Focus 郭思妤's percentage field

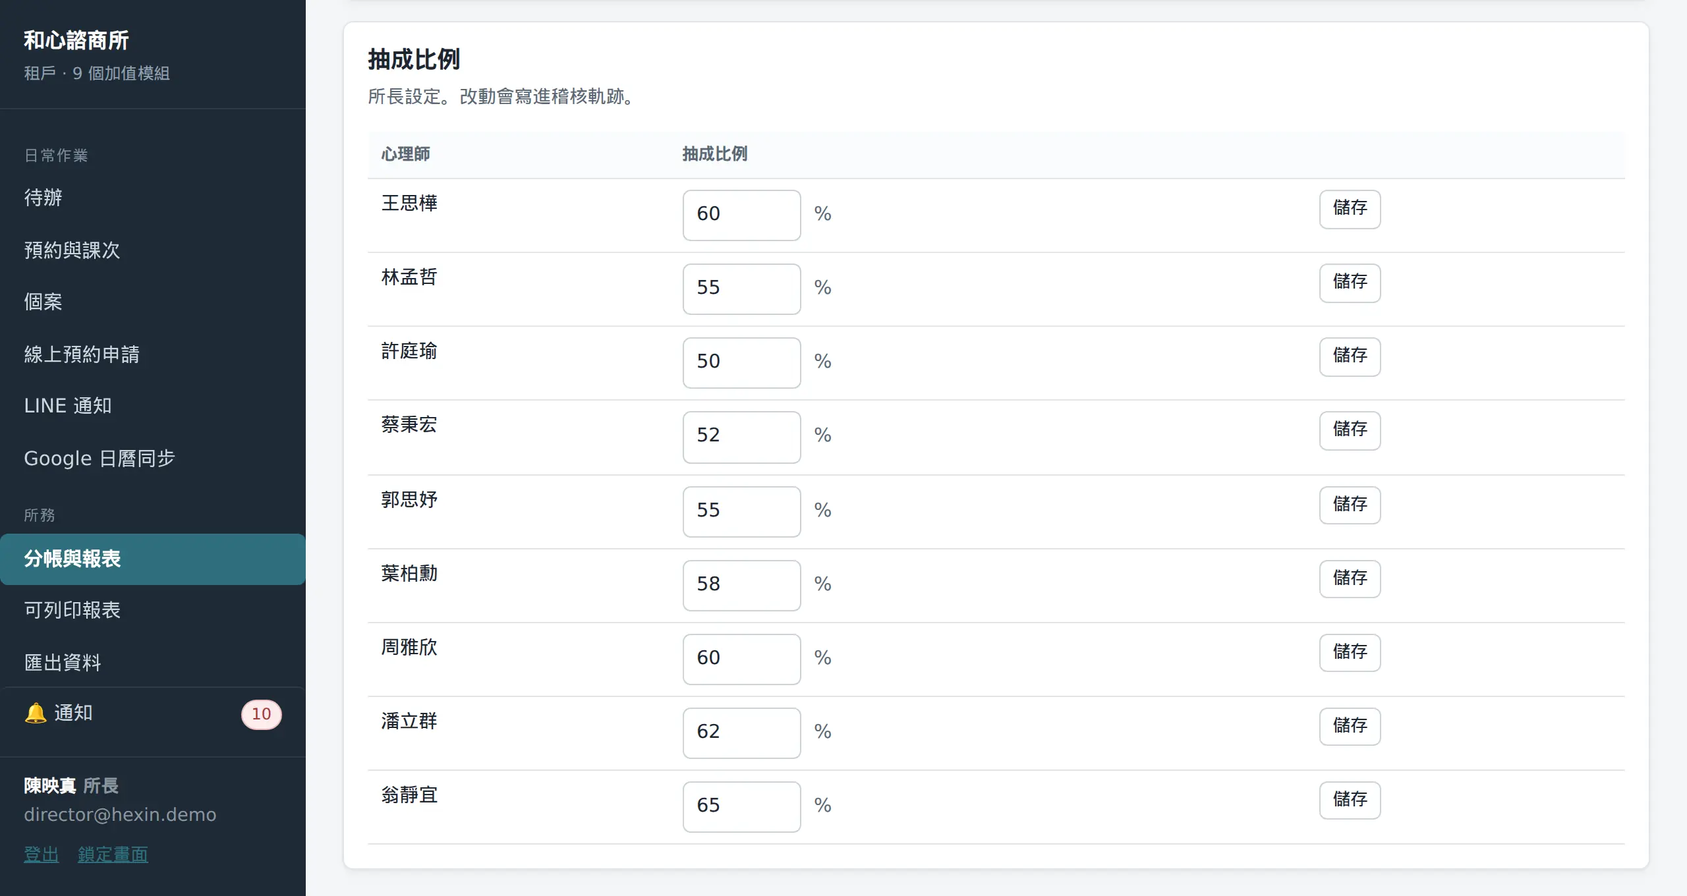(741, 511)
